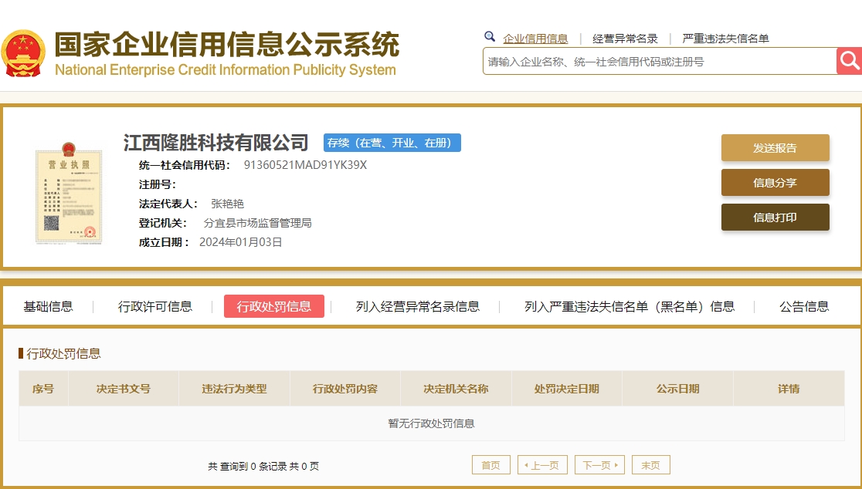Click the red search magnifier button

point(850,61)
